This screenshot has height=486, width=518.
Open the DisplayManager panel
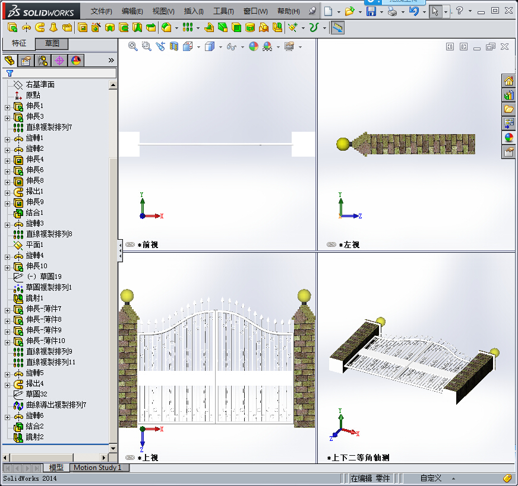pyautogui.click(x=76, y=61)
